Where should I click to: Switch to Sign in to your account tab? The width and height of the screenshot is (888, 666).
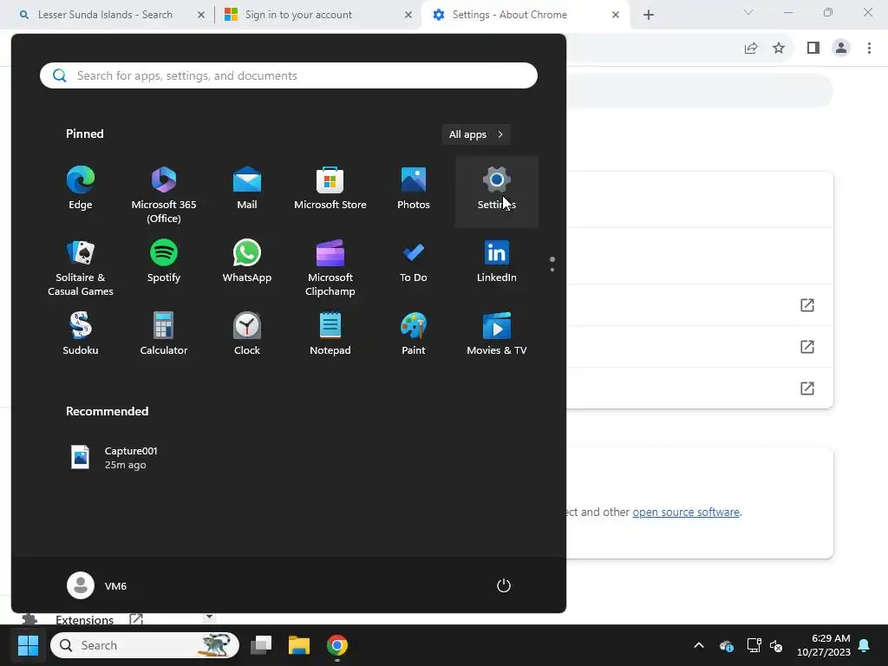[x=298, y=15]
